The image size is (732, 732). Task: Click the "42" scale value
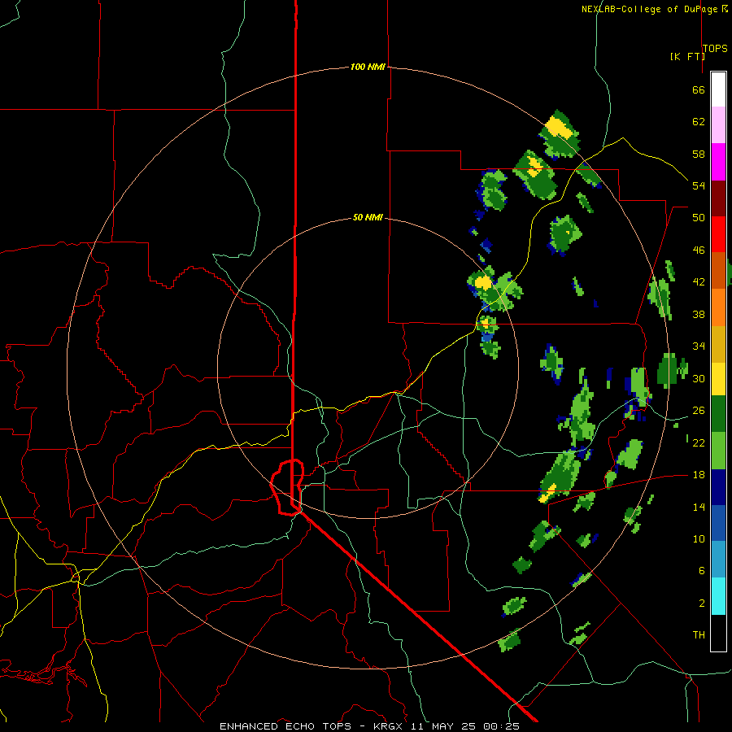699,282
